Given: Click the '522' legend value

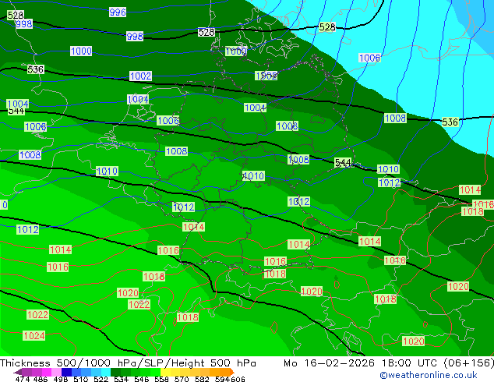Looking at the screenshot, I should 101,379.
